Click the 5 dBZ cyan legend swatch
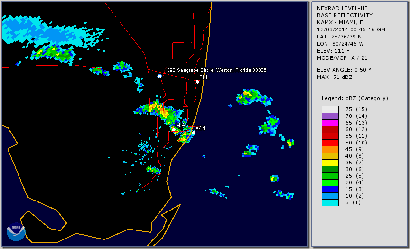Viewport: 410px width, 249px height. coord(330,202)
